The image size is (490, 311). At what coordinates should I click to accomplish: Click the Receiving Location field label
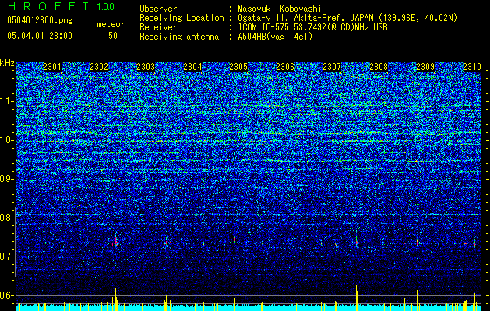[x=182, y=18]
